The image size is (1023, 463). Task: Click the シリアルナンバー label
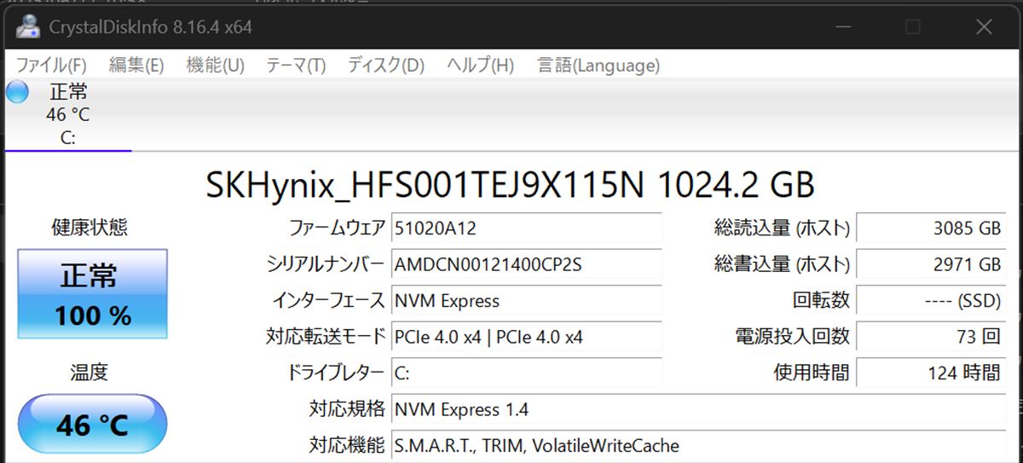327,264
